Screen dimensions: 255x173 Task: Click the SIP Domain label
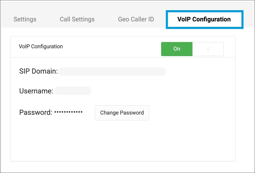(x=38, y=71)
